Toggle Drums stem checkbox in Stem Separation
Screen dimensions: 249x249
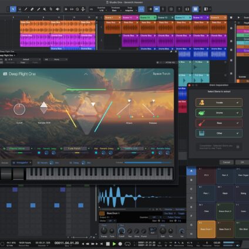point(237,113)
